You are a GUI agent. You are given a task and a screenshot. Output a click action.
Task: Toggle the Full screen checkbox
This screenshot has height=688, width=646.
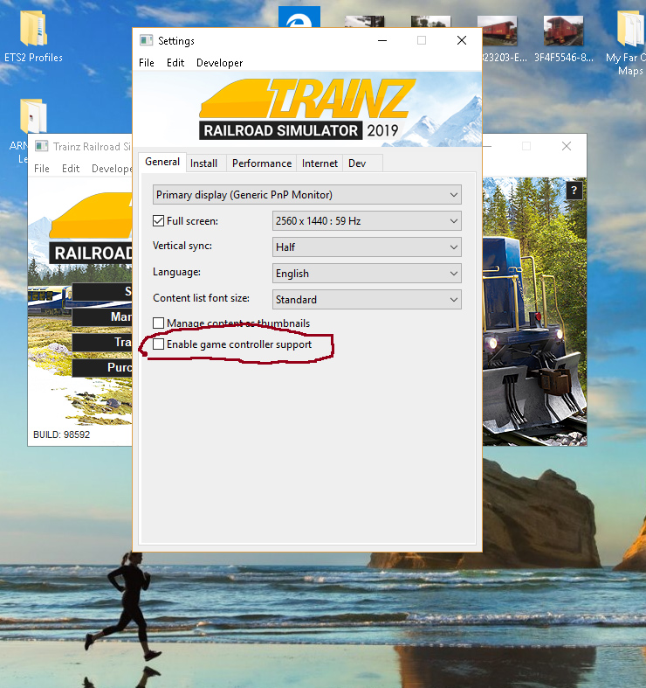pos(158,220)
